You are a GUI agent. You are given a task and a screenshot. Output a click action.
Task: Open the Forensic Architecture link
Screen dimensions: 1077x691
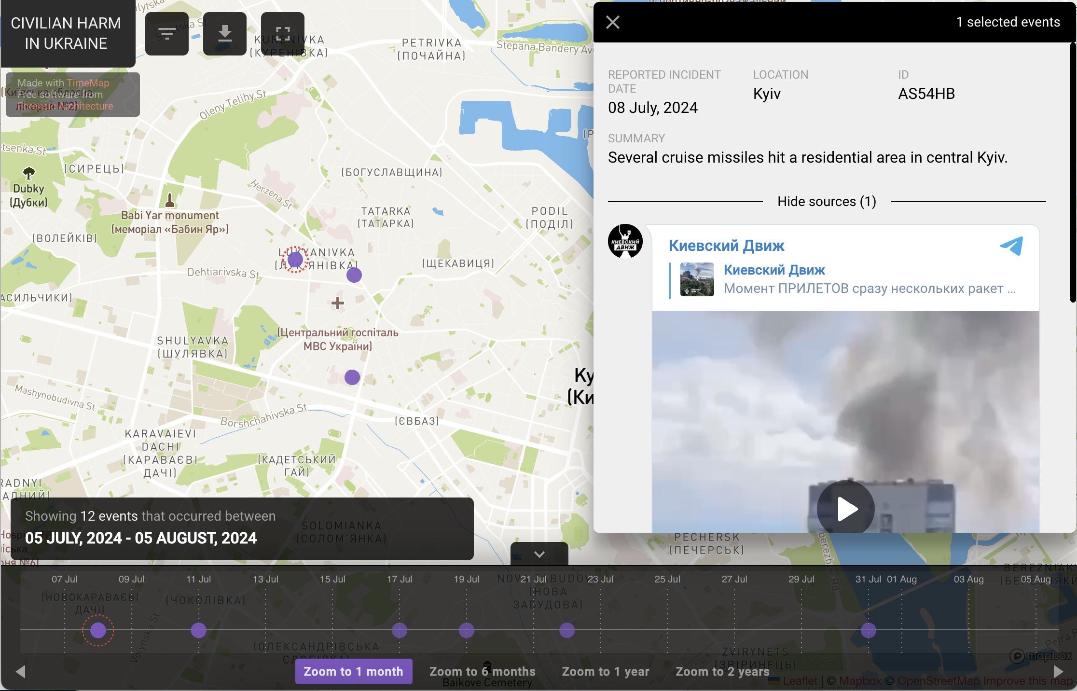pyautogui.click(x=65, y=106)
